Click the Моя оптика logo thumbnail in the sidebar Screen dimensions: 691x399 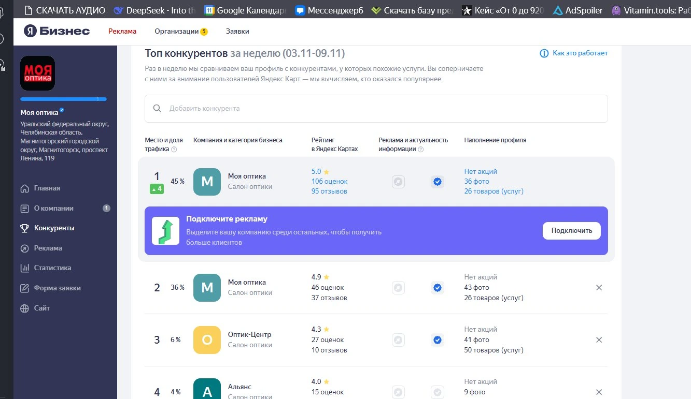coord(37,73)
